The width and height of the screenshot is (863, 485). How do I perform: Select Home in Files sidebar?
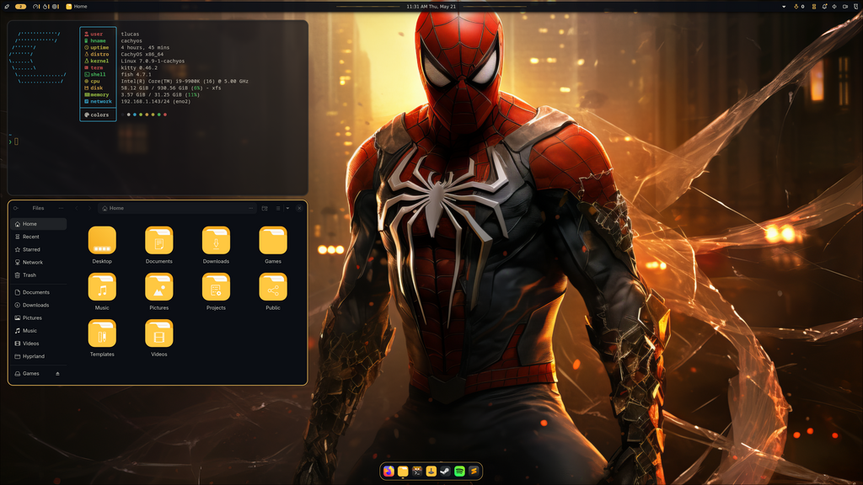[x=39, y=224]
